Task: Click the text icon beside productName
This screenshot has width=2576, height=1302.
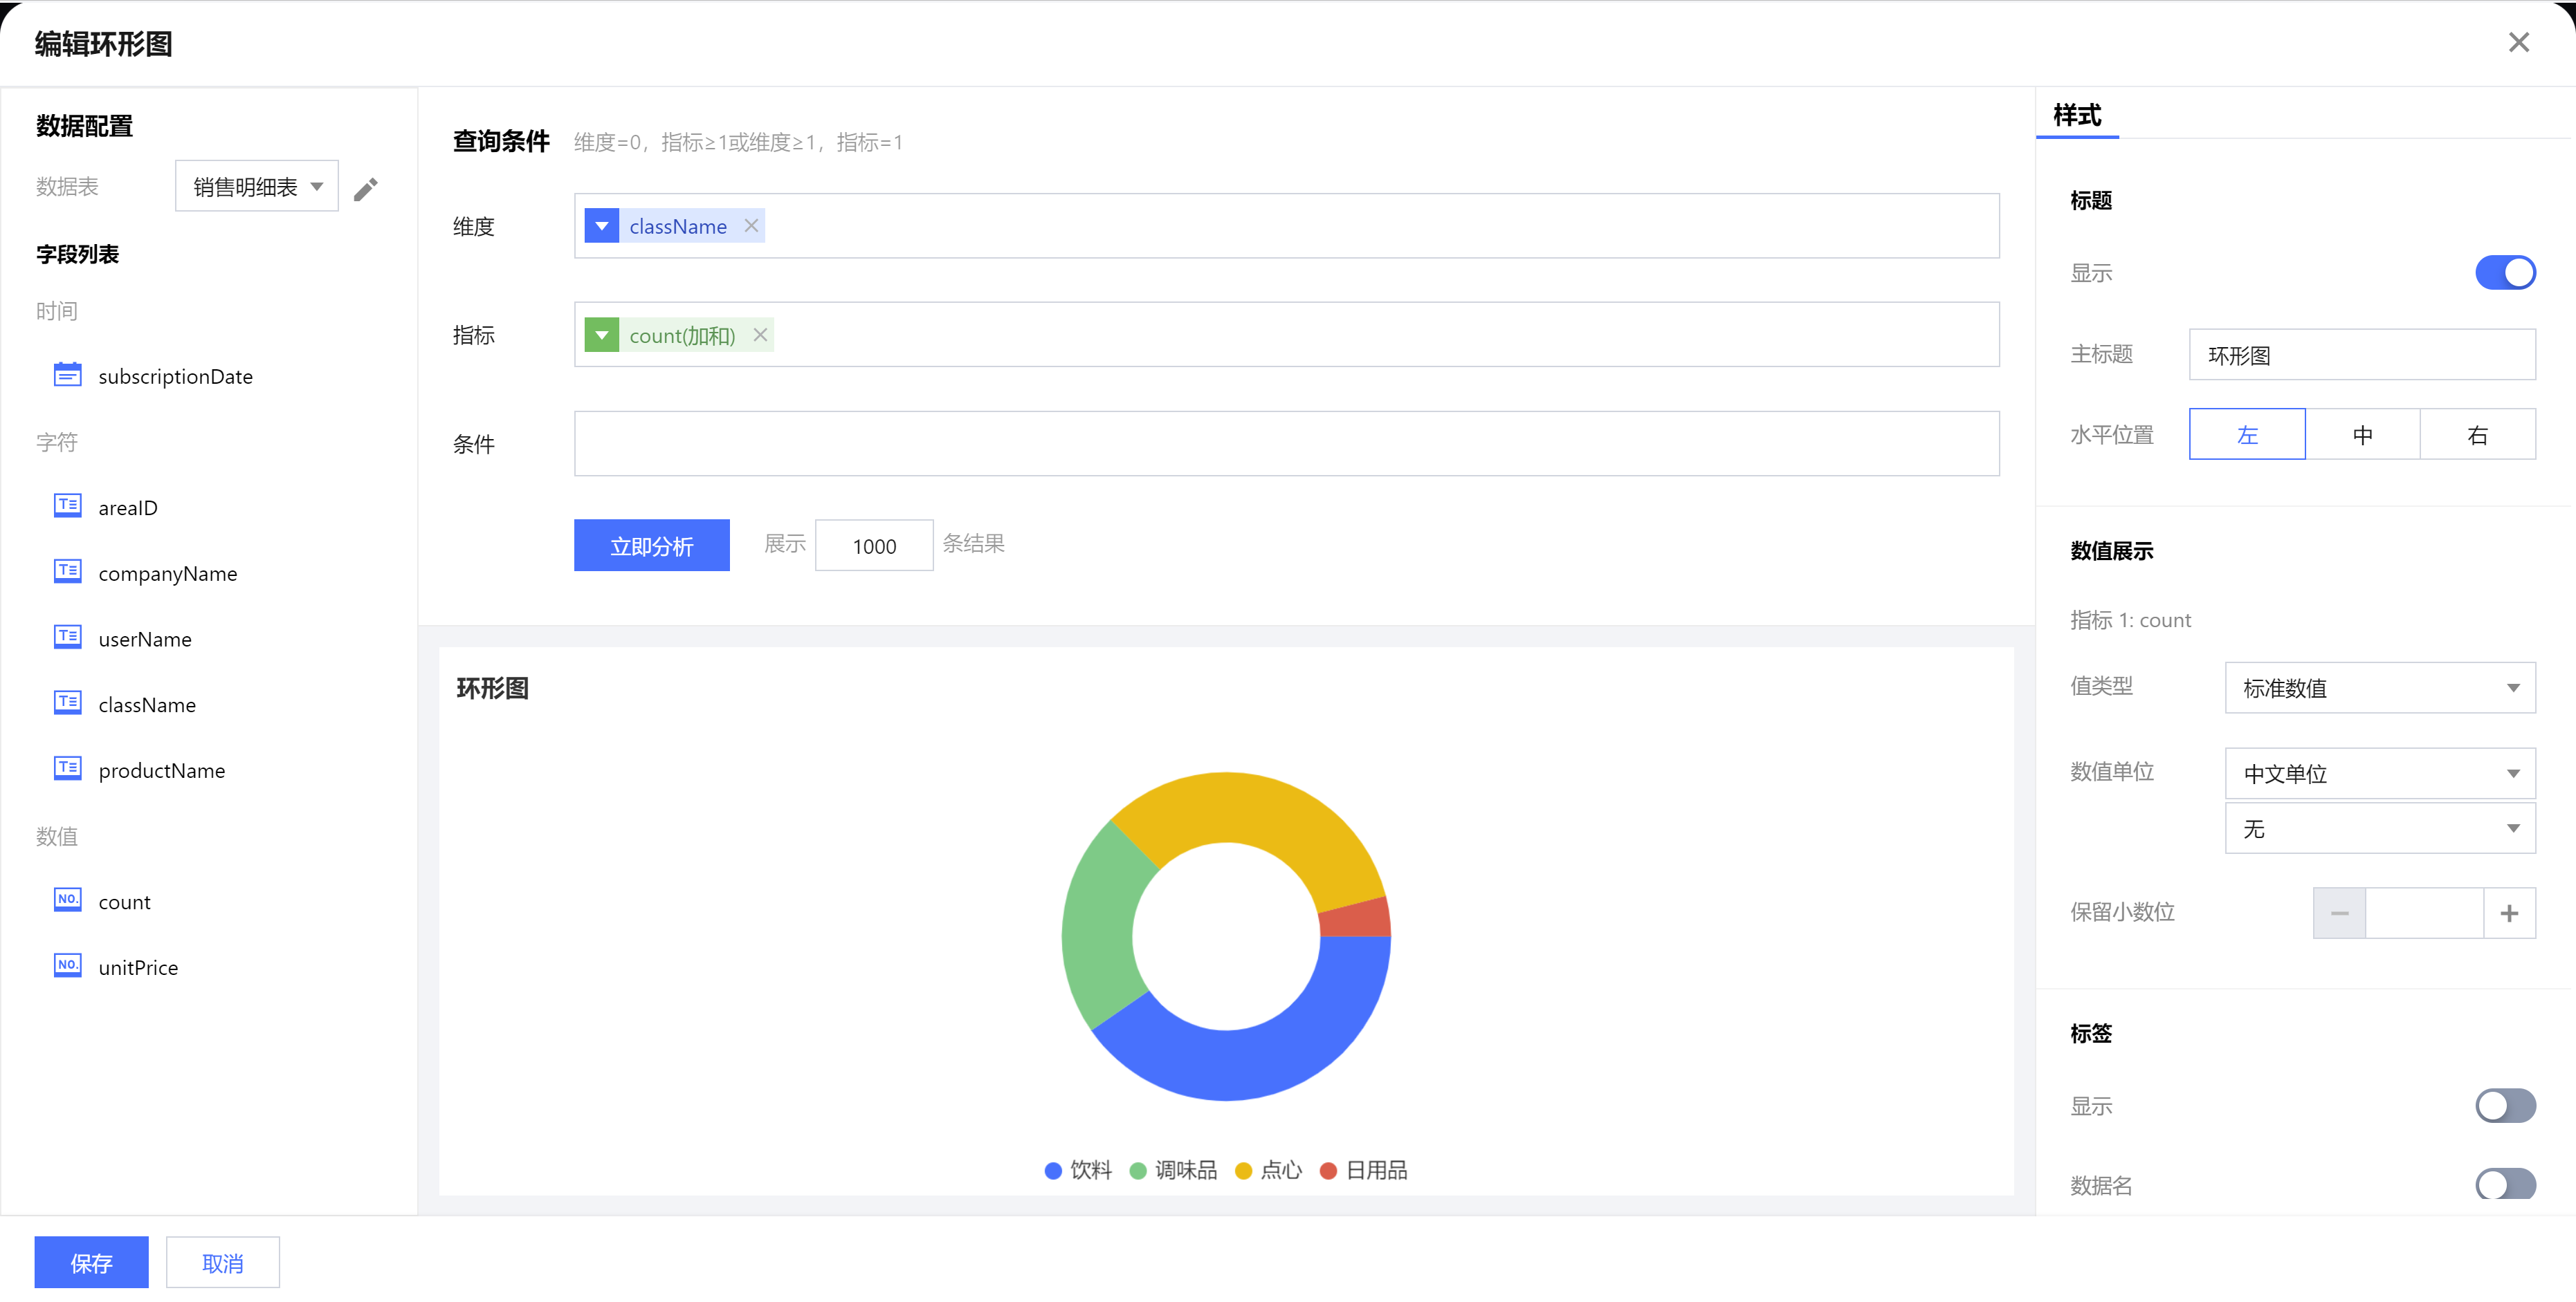Action: (x=67, y=768)
